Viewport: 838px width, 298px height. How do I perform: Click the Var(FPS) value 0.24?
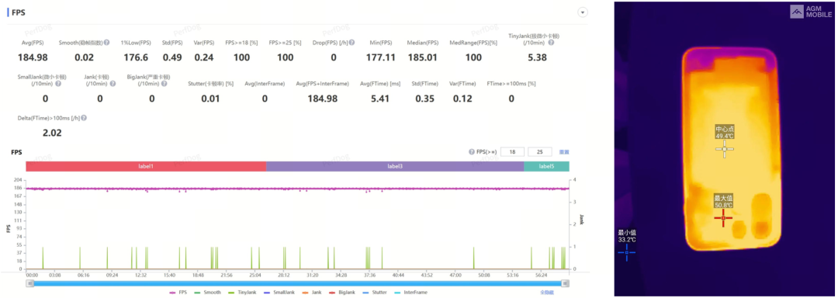point(203,57)
